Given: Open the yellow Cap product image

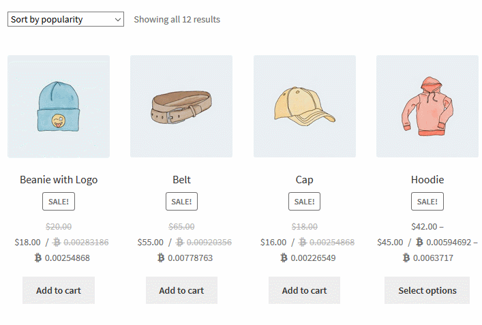Looking at the screenshot, I should pos(305,106).
